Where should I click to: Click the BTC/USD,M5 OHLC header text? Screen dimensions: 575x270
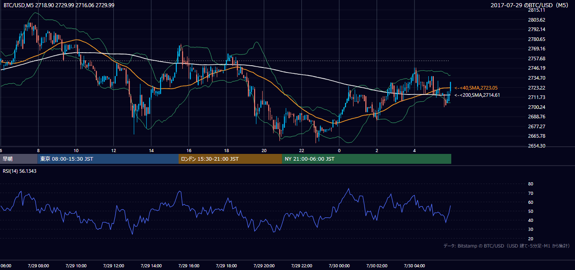(x=59, y=5)
